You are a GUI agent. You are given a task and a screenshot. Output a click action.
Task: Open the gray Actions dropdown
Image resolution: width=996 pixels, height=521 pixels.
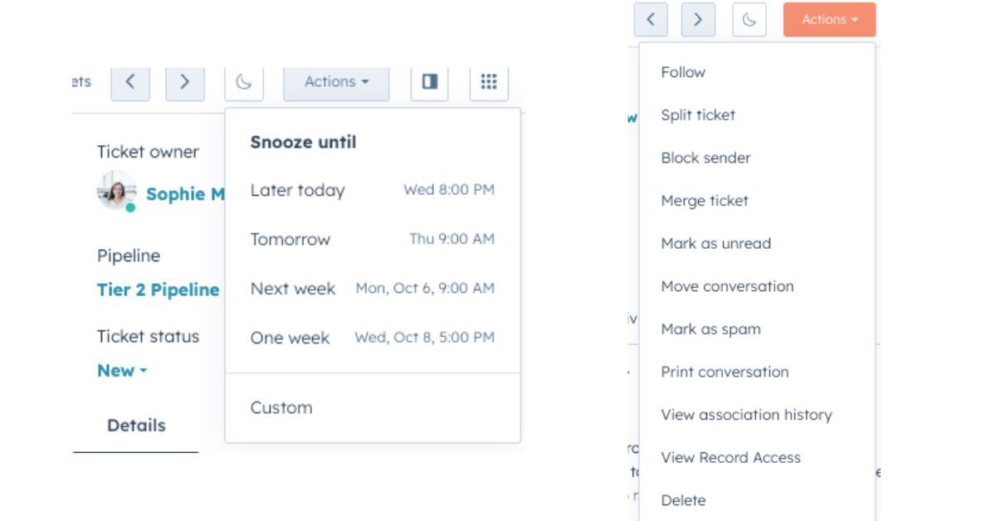pyautogui.click(x=336, y=81)
